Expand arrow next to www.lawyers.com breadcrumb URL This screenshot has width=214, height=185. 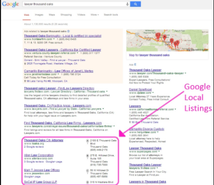[103, 109]
